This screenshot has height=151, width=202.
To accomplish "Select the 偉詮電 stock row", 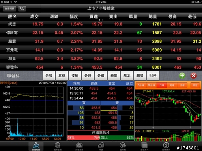I will click(101, 33).
